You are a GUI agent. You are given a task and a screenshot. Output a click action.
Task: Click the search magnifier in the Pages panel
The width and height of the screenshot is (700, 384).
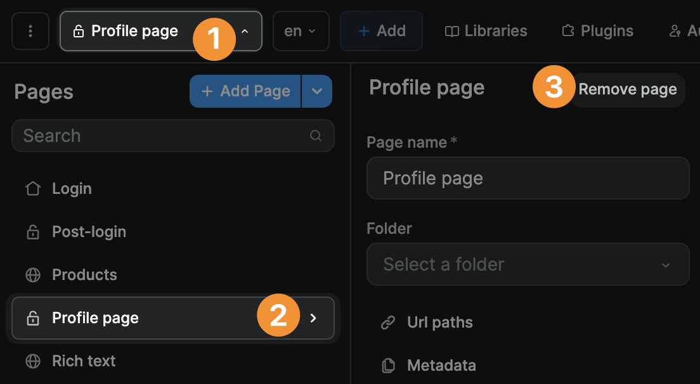point(316,136)
